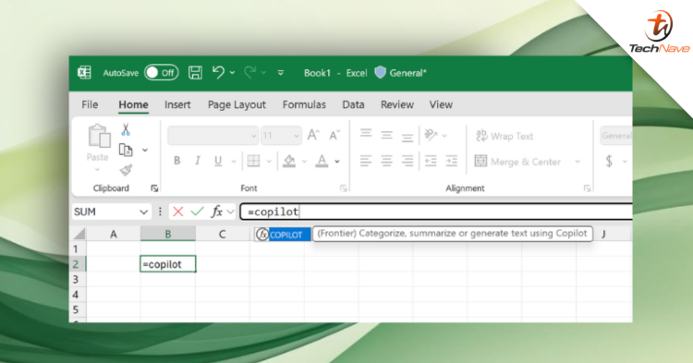This screenshot has width=693, height=363.
Task: Open Font Color dropdown arrow
Action: (337, 162)
